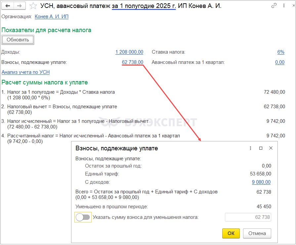Open Анализ учета по УСН link

tap(26, 72)
